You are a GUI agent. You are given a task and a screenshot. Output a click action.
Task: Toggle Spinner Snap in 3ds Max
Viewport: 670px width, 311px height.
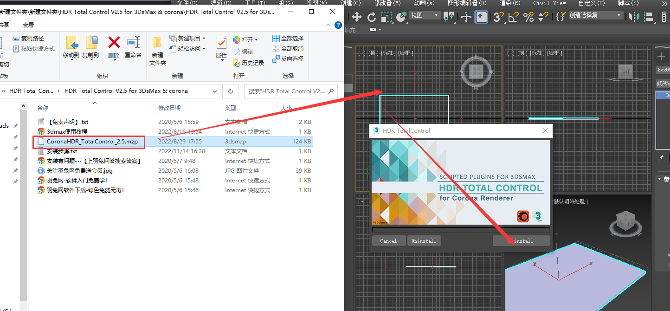coord(543,17)
